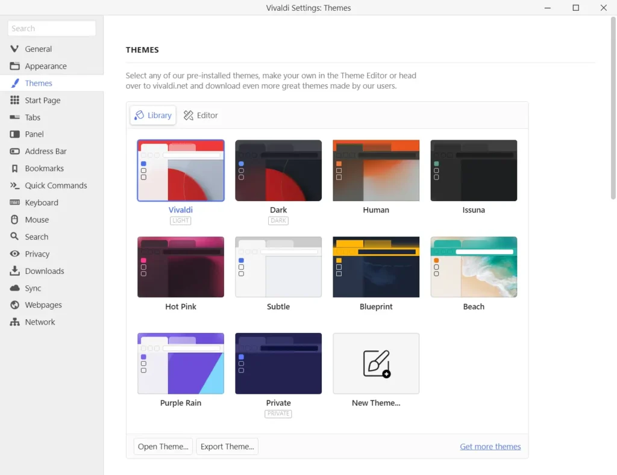Click the Webpages globe icon
Screen dimensions: 617x475
pos(14,305)
